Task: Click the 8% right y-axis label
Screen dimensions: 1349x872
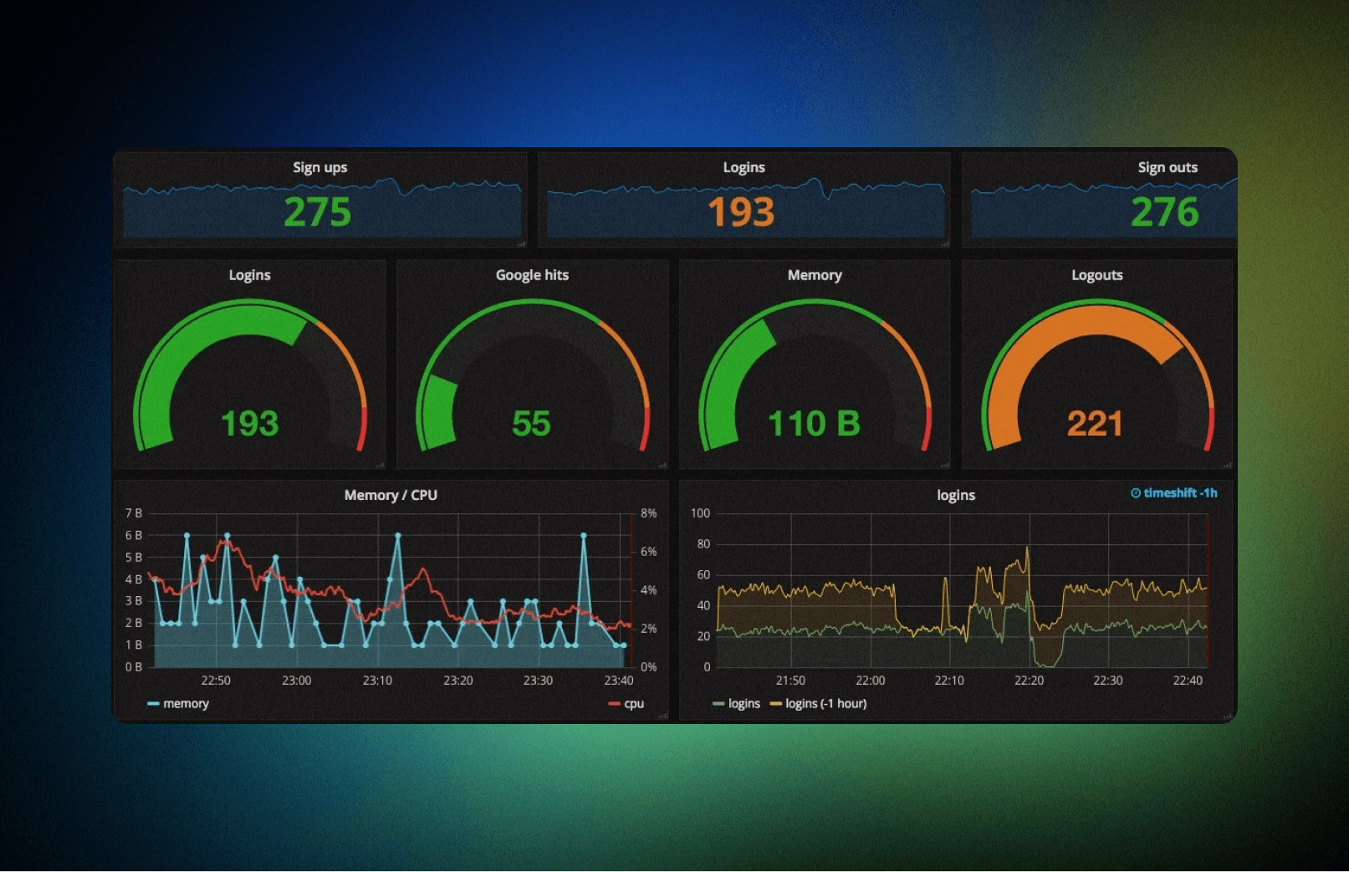Action: [x=648, y=512]
